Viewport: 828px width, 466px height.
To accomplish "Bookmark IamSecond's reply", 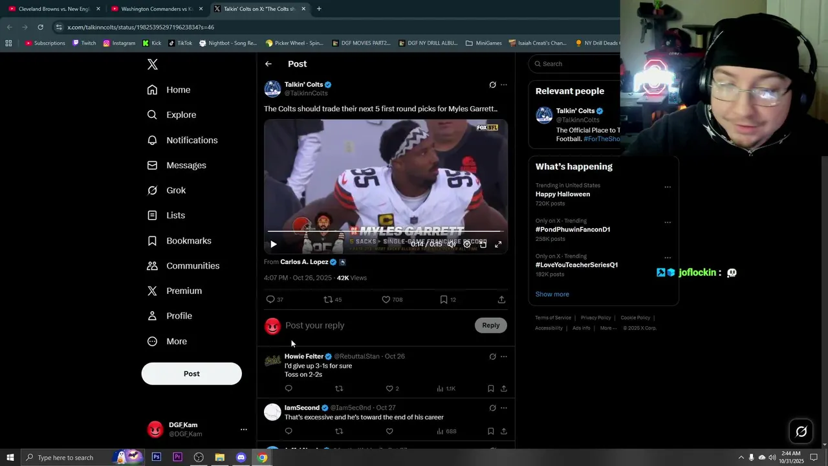I will (490, 431).
